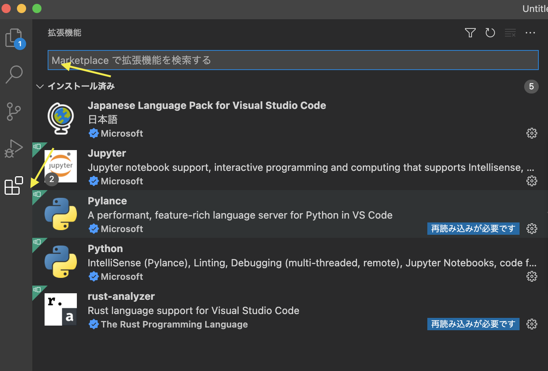Screen dimensions: 548x371
Task: Search Marketplace extensions input field
Action: 293,60
